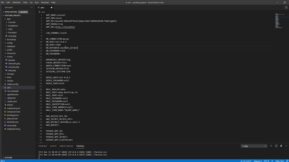Screen dimensions: 289x162
Task: Open Explorer panel more actions ellipsis
Action: coord(31,8)
